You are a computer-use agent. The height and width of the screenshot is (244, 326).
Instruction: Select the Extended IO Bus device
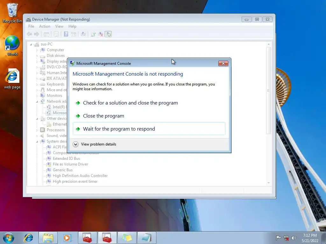66,159
